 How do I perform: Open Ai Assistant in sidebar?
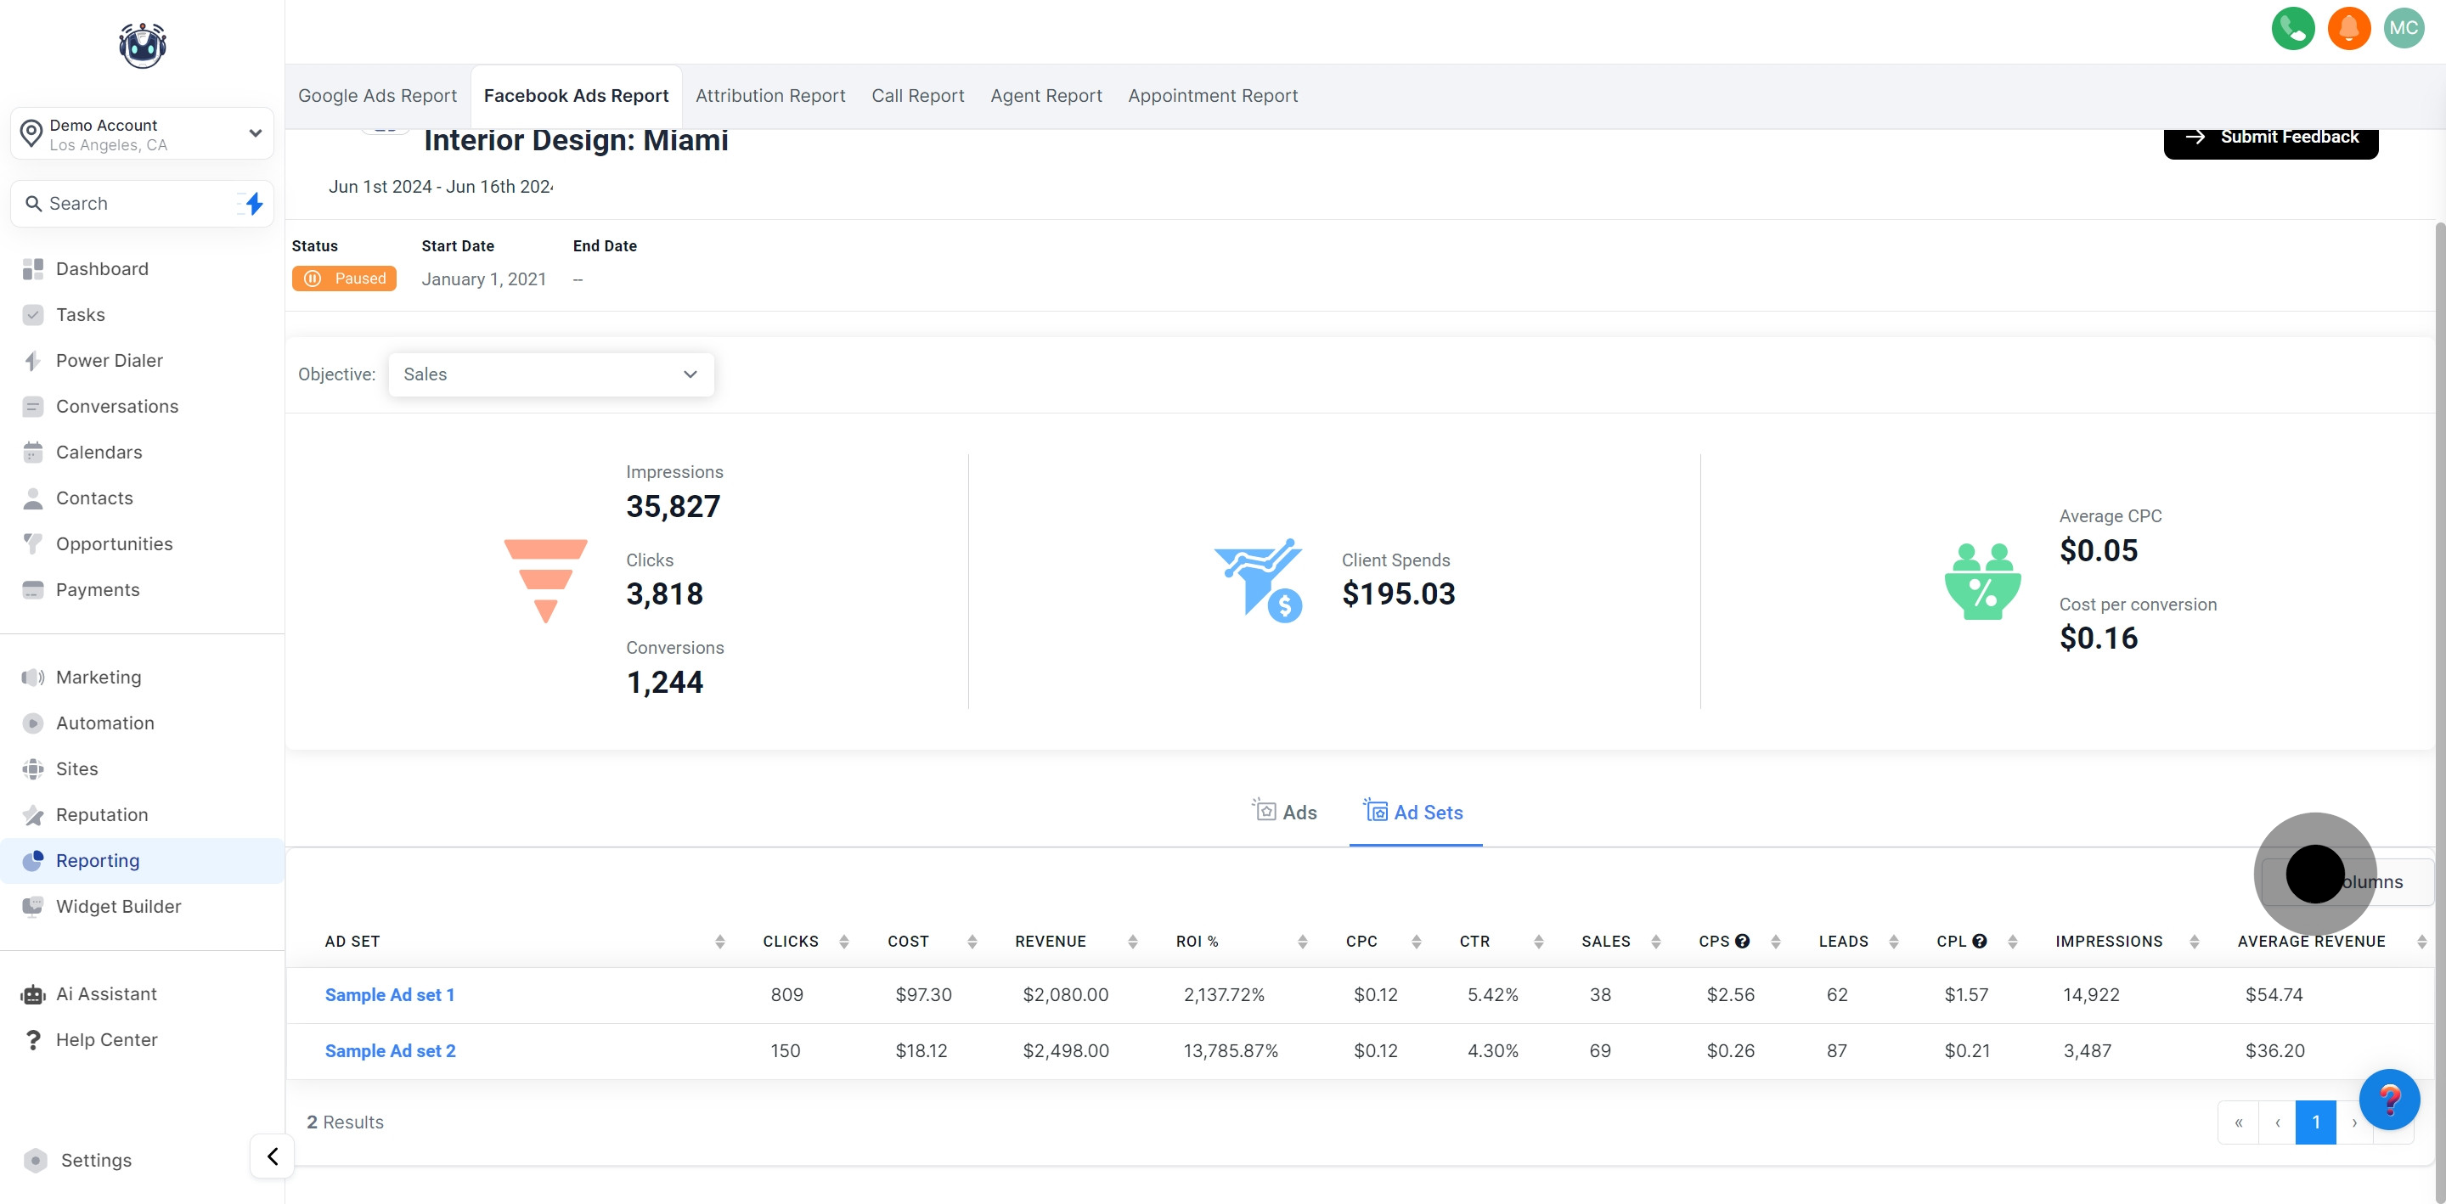pyautogui.click(x=105, y=993)
